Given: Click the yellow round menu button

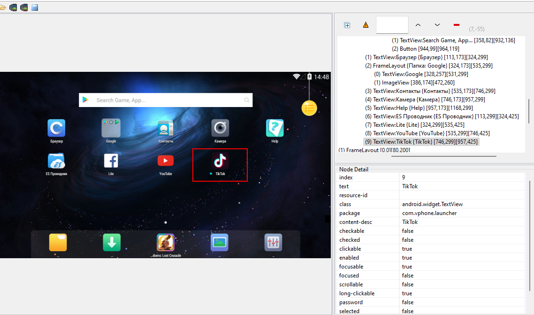Looking at the screenshot, I should (x=309, y=108).
